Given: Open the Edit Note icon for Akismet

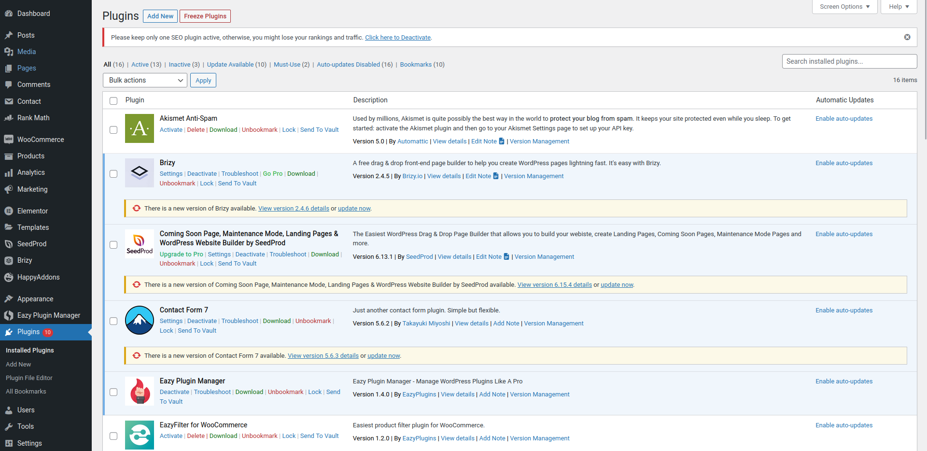Looking at the screenshot, I should (x=501, y=141).
